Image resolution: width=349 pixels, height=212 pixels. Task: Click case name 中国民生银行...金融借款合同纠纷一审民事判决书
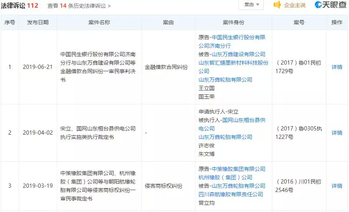click(x=98, y=67)
